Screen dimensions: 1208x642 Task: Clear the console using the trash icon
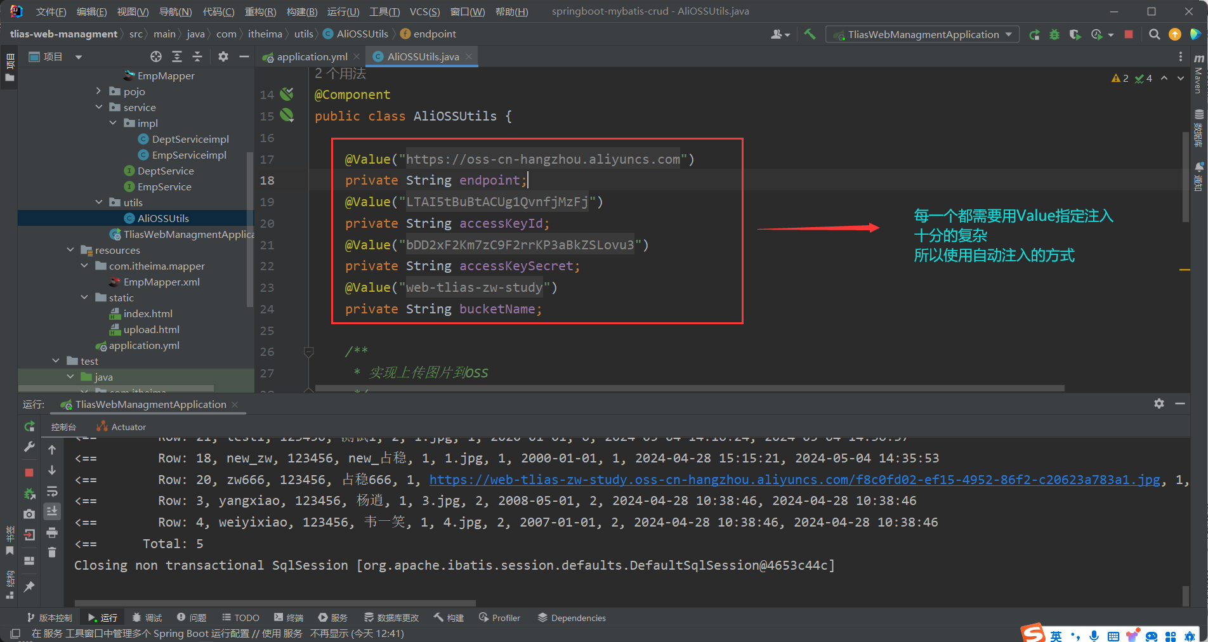click(x=52, y=553)
